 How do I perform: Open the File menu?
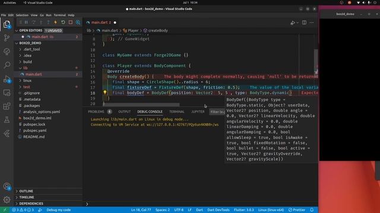click(4, 15)
